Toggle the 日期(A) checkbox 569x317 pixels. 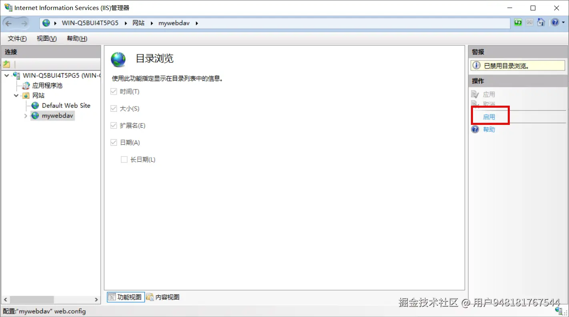coord(113,142)
